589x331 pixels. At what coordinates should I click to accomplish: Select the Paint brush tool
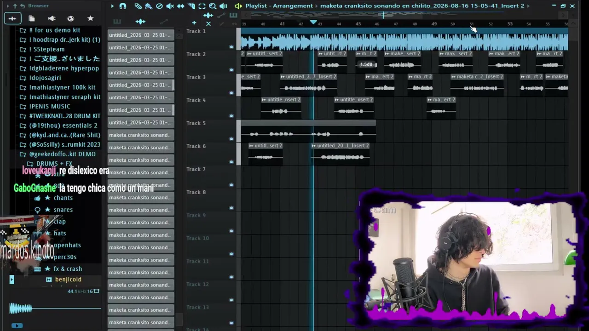pyautogui.click(x=149, y=6)
